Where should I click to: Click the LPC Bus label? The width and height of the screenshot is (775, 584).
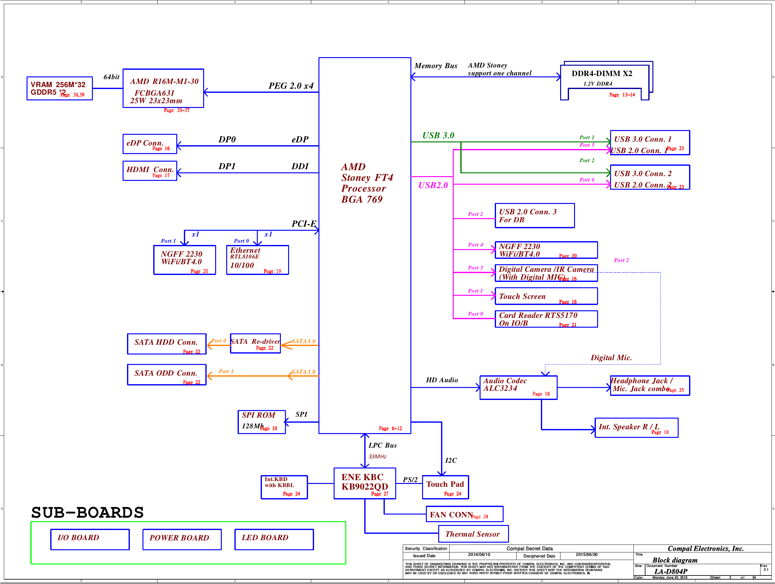pos(383,445)
